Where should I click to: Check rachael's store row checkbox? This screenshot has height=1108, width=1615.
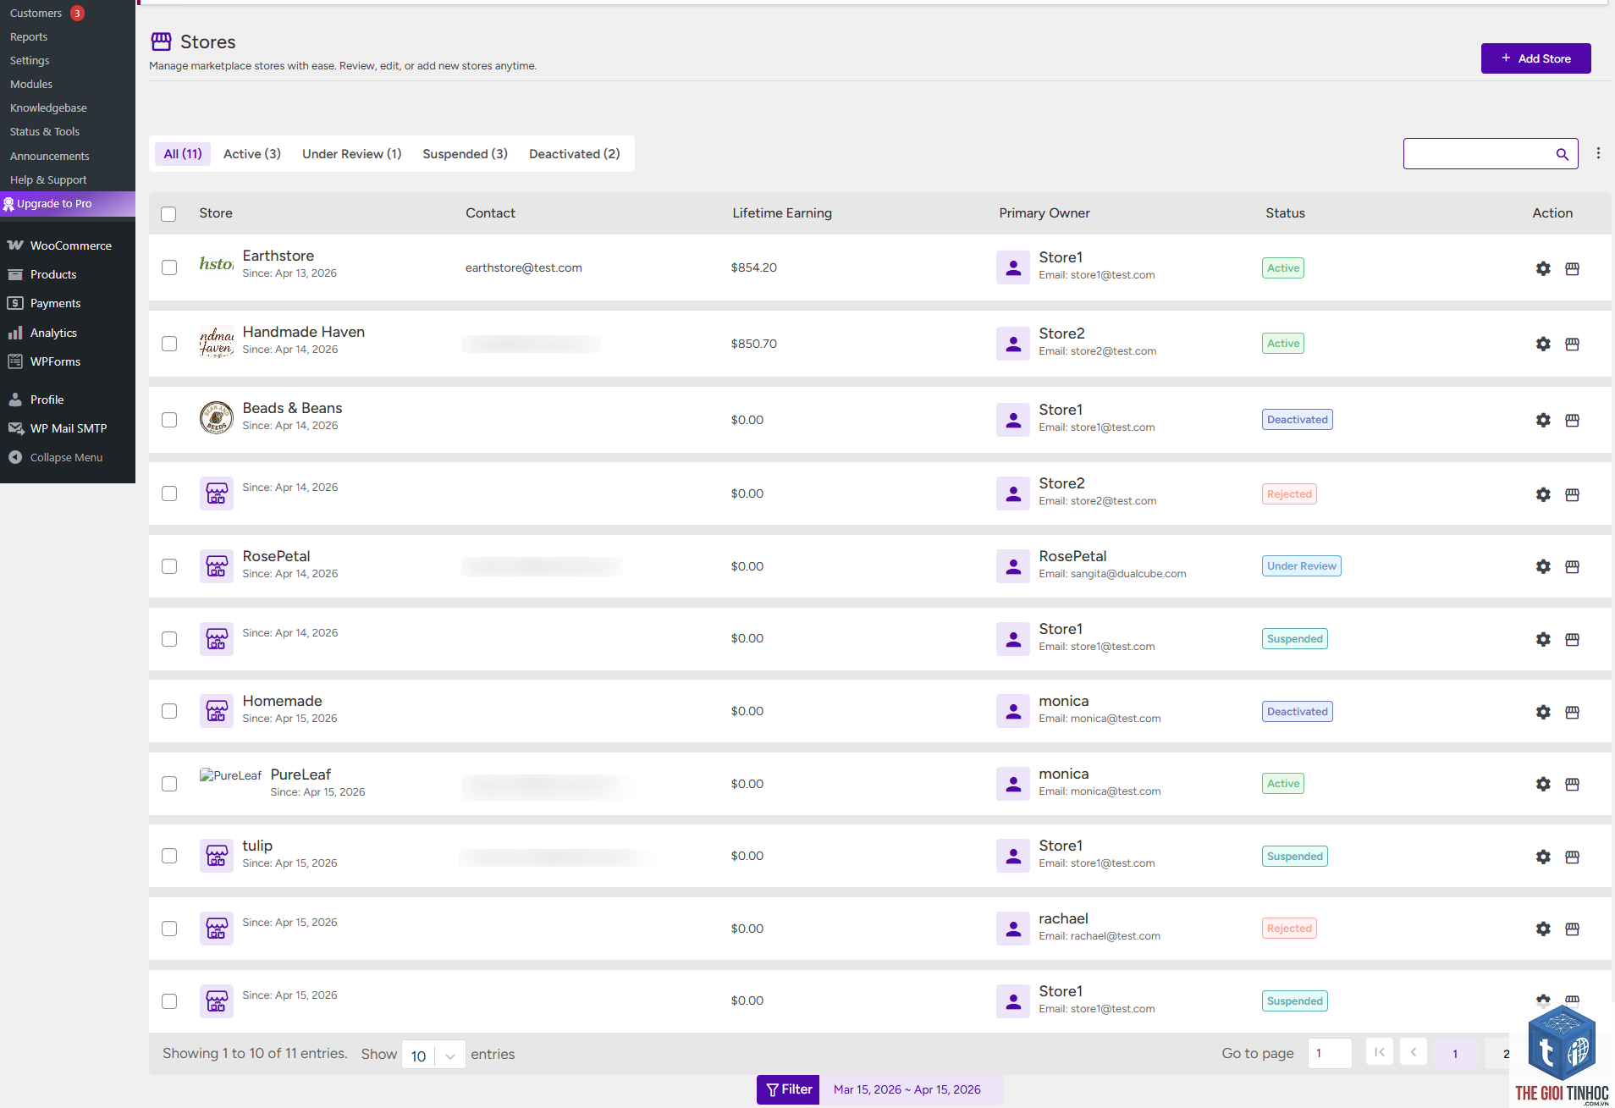[169, 929]
